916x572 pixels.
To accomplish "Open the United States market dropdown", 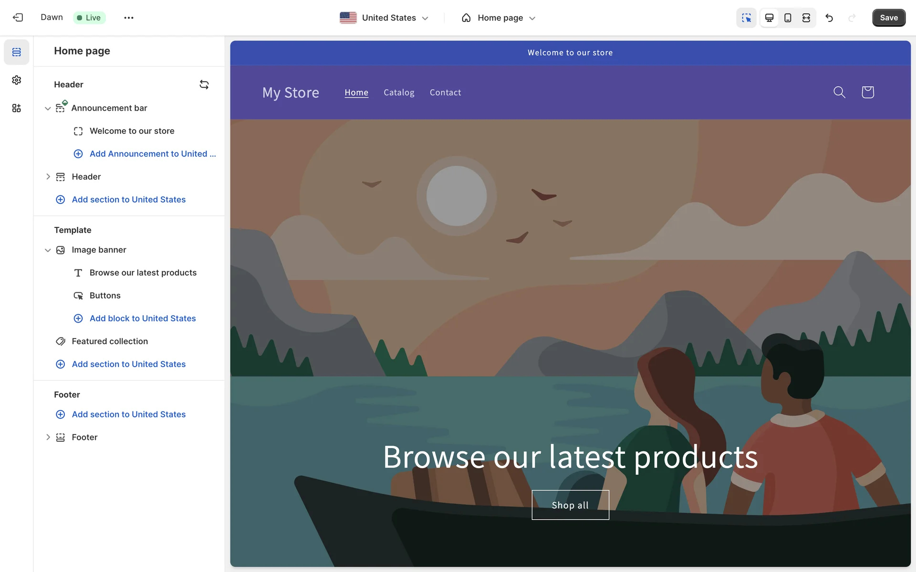I will point(384,18).
